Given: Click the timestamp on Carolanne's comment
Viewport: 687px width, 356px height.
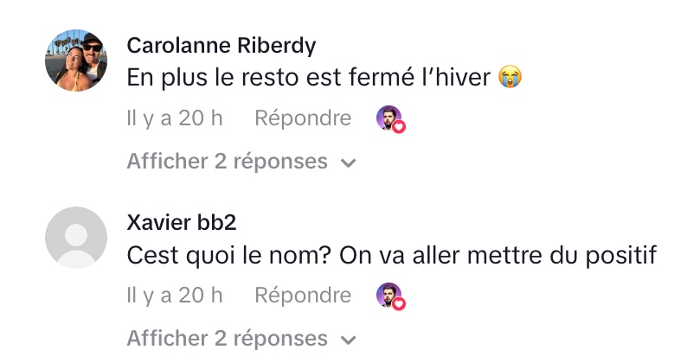Looking at the screenshot, I should click(x=174, y=118).
